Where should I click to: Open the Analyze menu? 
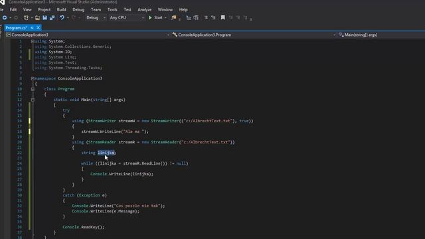click(145, 9)
